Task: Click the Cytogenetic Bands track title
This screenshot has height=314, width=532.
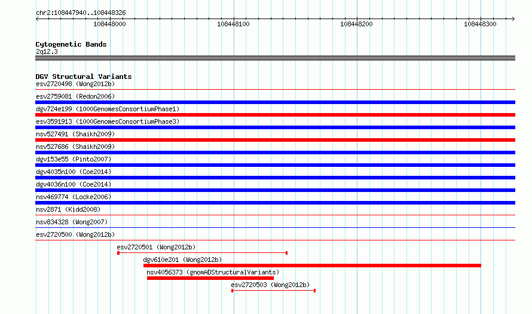Action: [71, 44]
